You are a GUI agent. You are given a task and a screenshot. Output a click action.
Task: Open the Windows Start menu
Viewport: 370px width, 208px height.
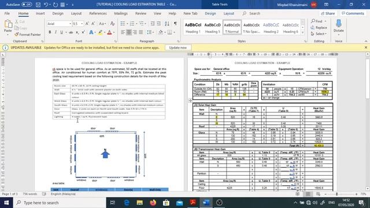(x=6, y=203)
